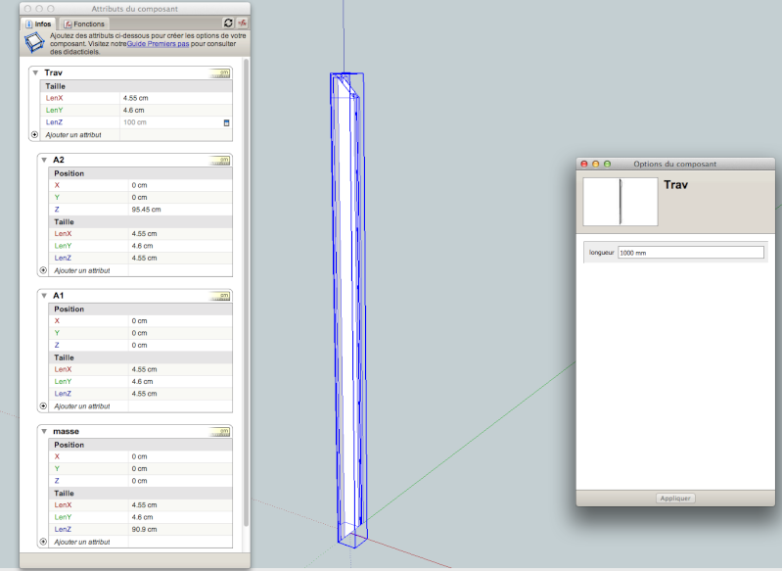Viewport: 782px width, 571px height.
Task: Click the Z label in the A2 Position group
Action: click(57, 210)
